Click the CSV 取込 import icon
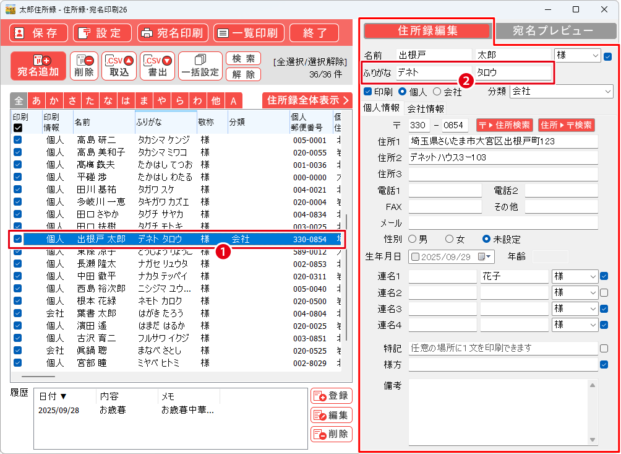 click(119, 66)
